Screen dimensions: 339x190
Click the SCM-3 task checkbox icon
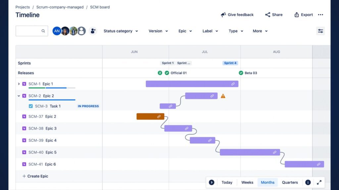click(x=31, y=106)
